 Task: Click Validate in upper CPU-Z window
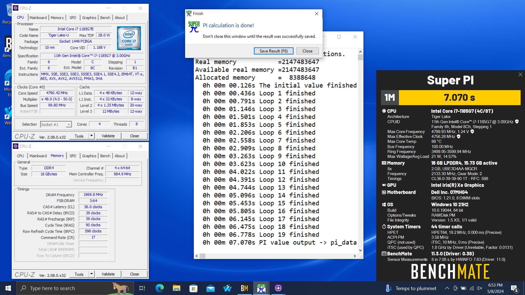pos(108,136)
